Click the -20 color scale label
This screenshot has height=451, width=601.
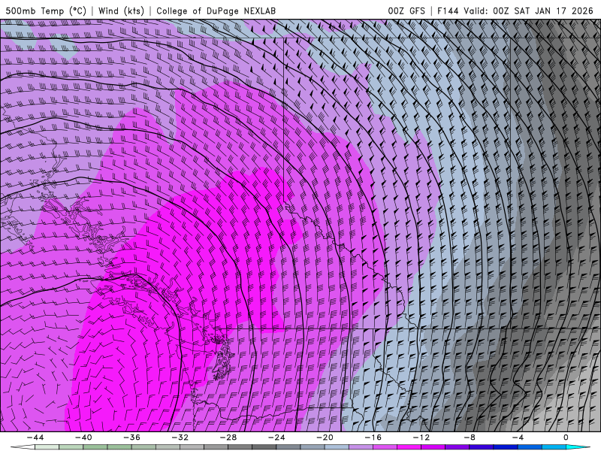(325, 437)
